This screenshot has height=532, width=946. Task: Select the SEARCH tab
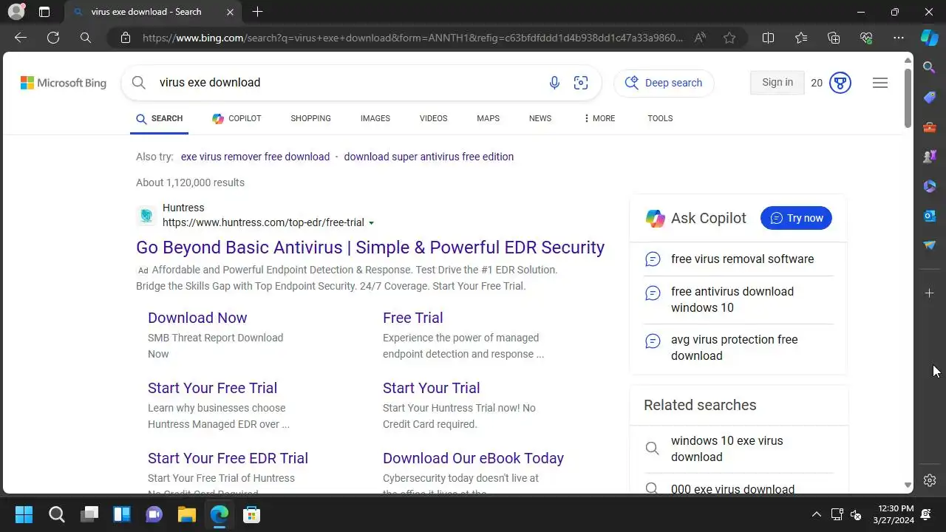click(159, 118)
